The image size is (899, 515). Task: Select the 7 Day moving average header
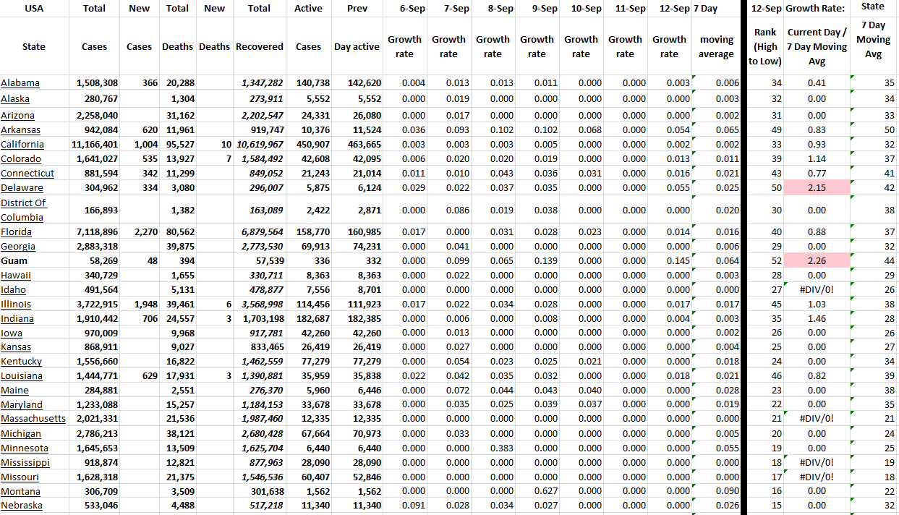[x=716, y=46]
